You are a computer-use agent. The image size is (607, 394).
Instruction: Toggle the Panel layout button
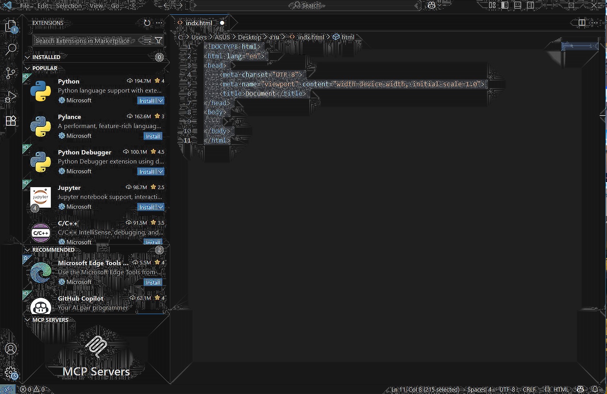pyautogui.click(x=518, y=5)
